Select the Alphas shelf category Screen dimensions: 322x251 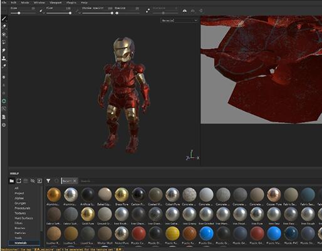coord(19,198)
